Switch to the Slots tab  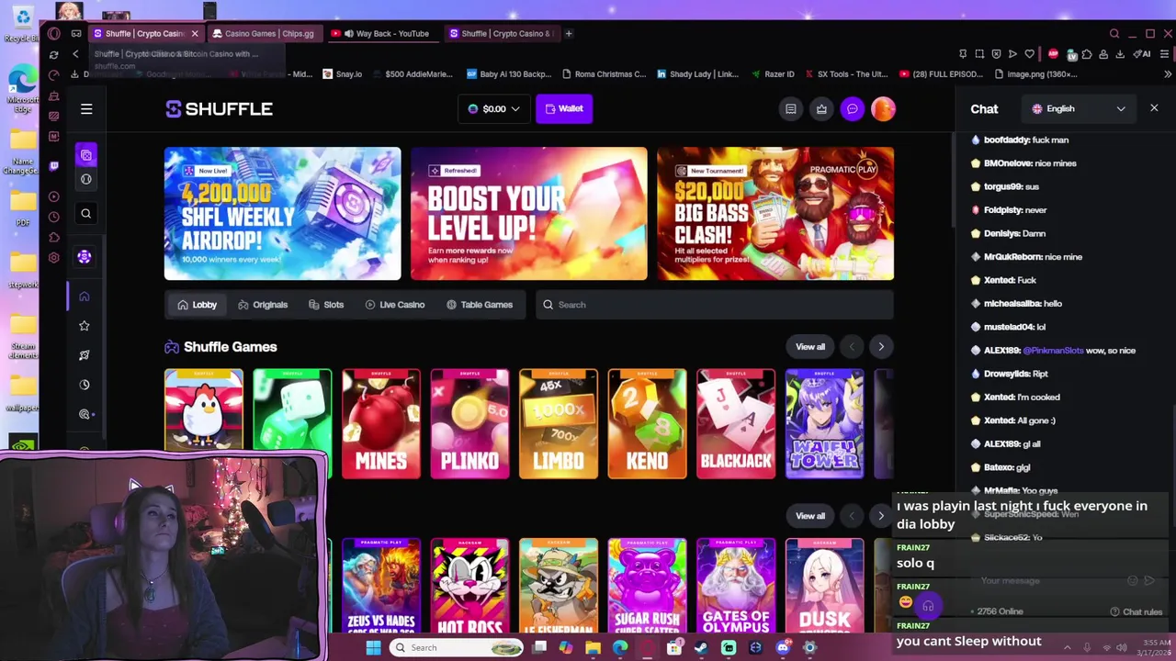(326, 305)
